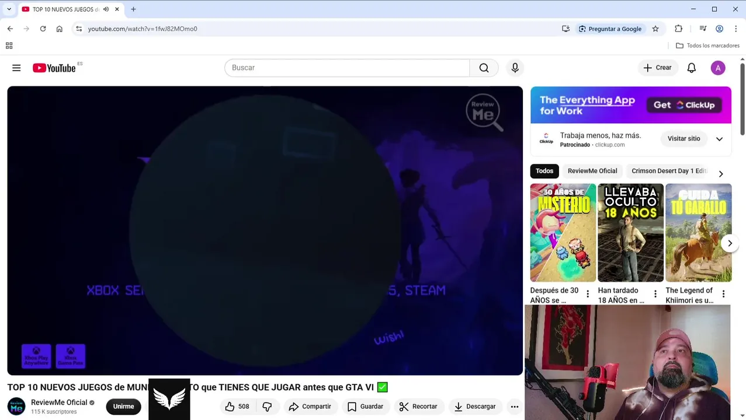
Task: Open Chrome profile icon
Action: pyautogui.click(x=719, y=29)
